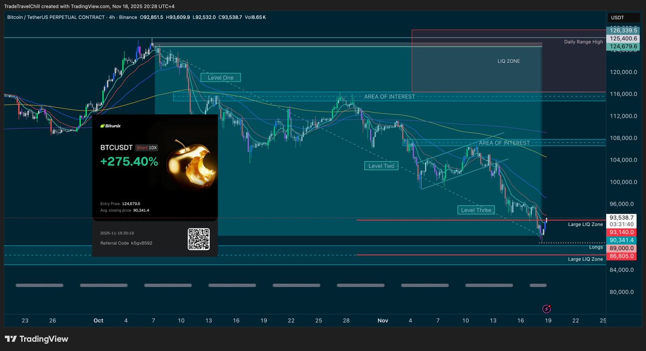Click the C93,538.7 close value
646x351 pixels.
pyautogui.click(x=230, y=17)
